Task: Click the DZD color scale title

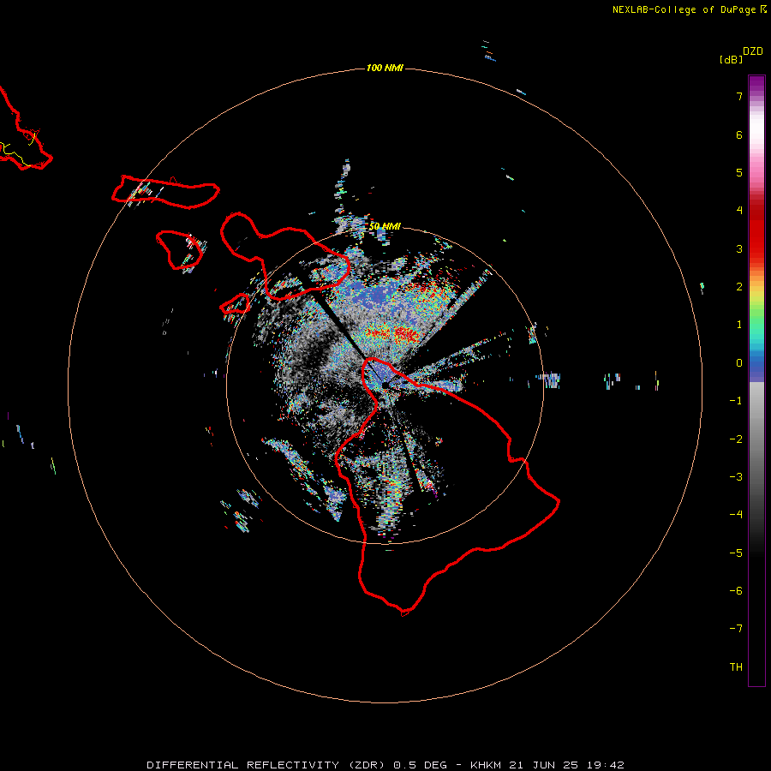Action: pyautogui.click(x=753, y=51)
